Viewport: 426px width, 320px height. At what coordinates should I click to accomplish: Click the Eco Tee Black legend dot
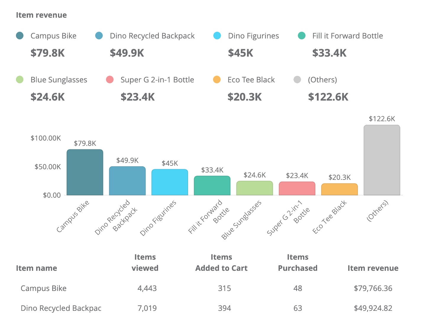[217, 80]
